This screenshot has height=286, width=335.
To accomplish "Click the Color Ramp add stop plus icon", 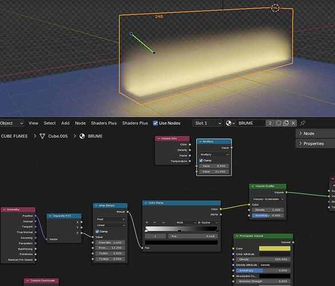I will (147, 223).
